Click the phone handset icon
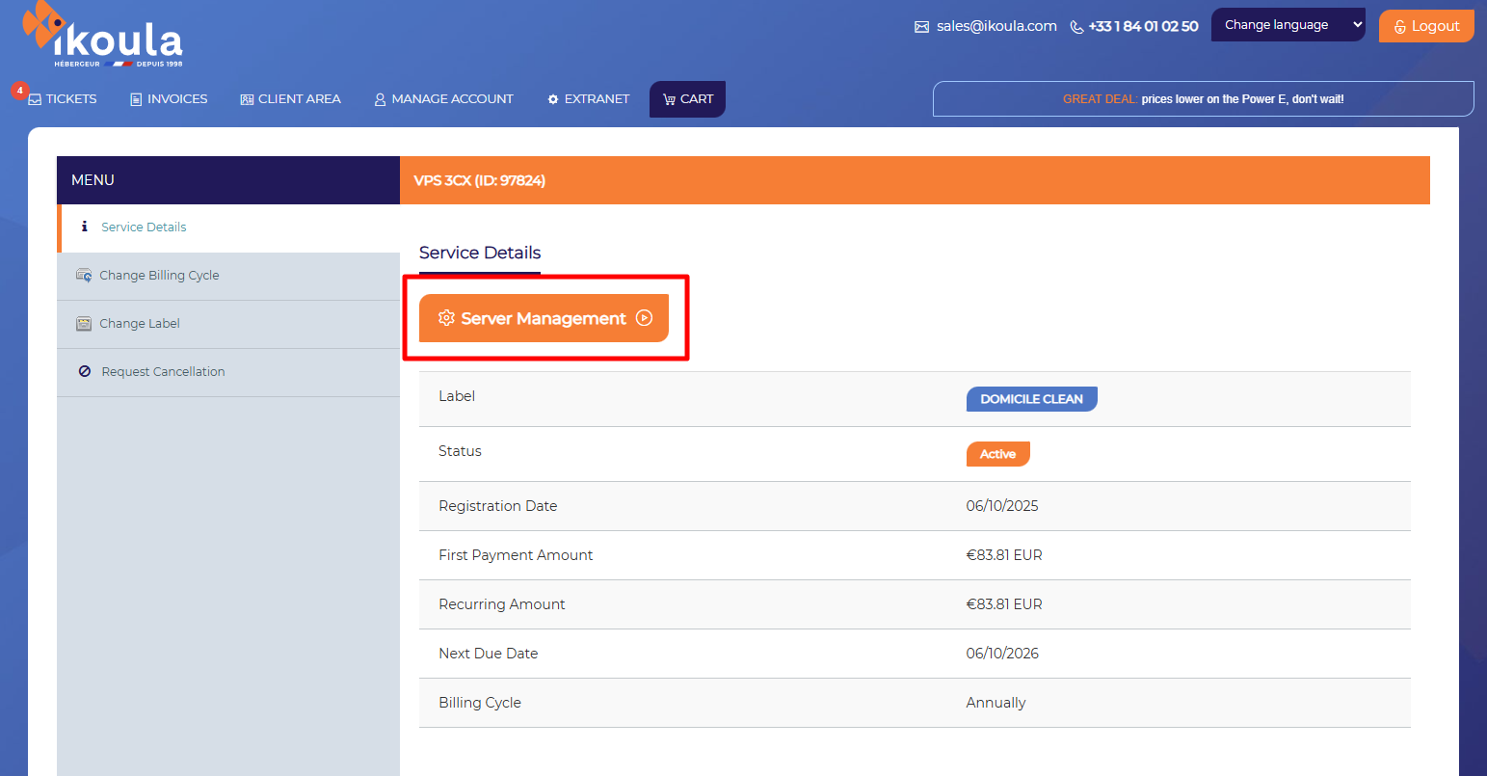The width and height of the screenshot is (1487, 776). tap(1076, 27)
